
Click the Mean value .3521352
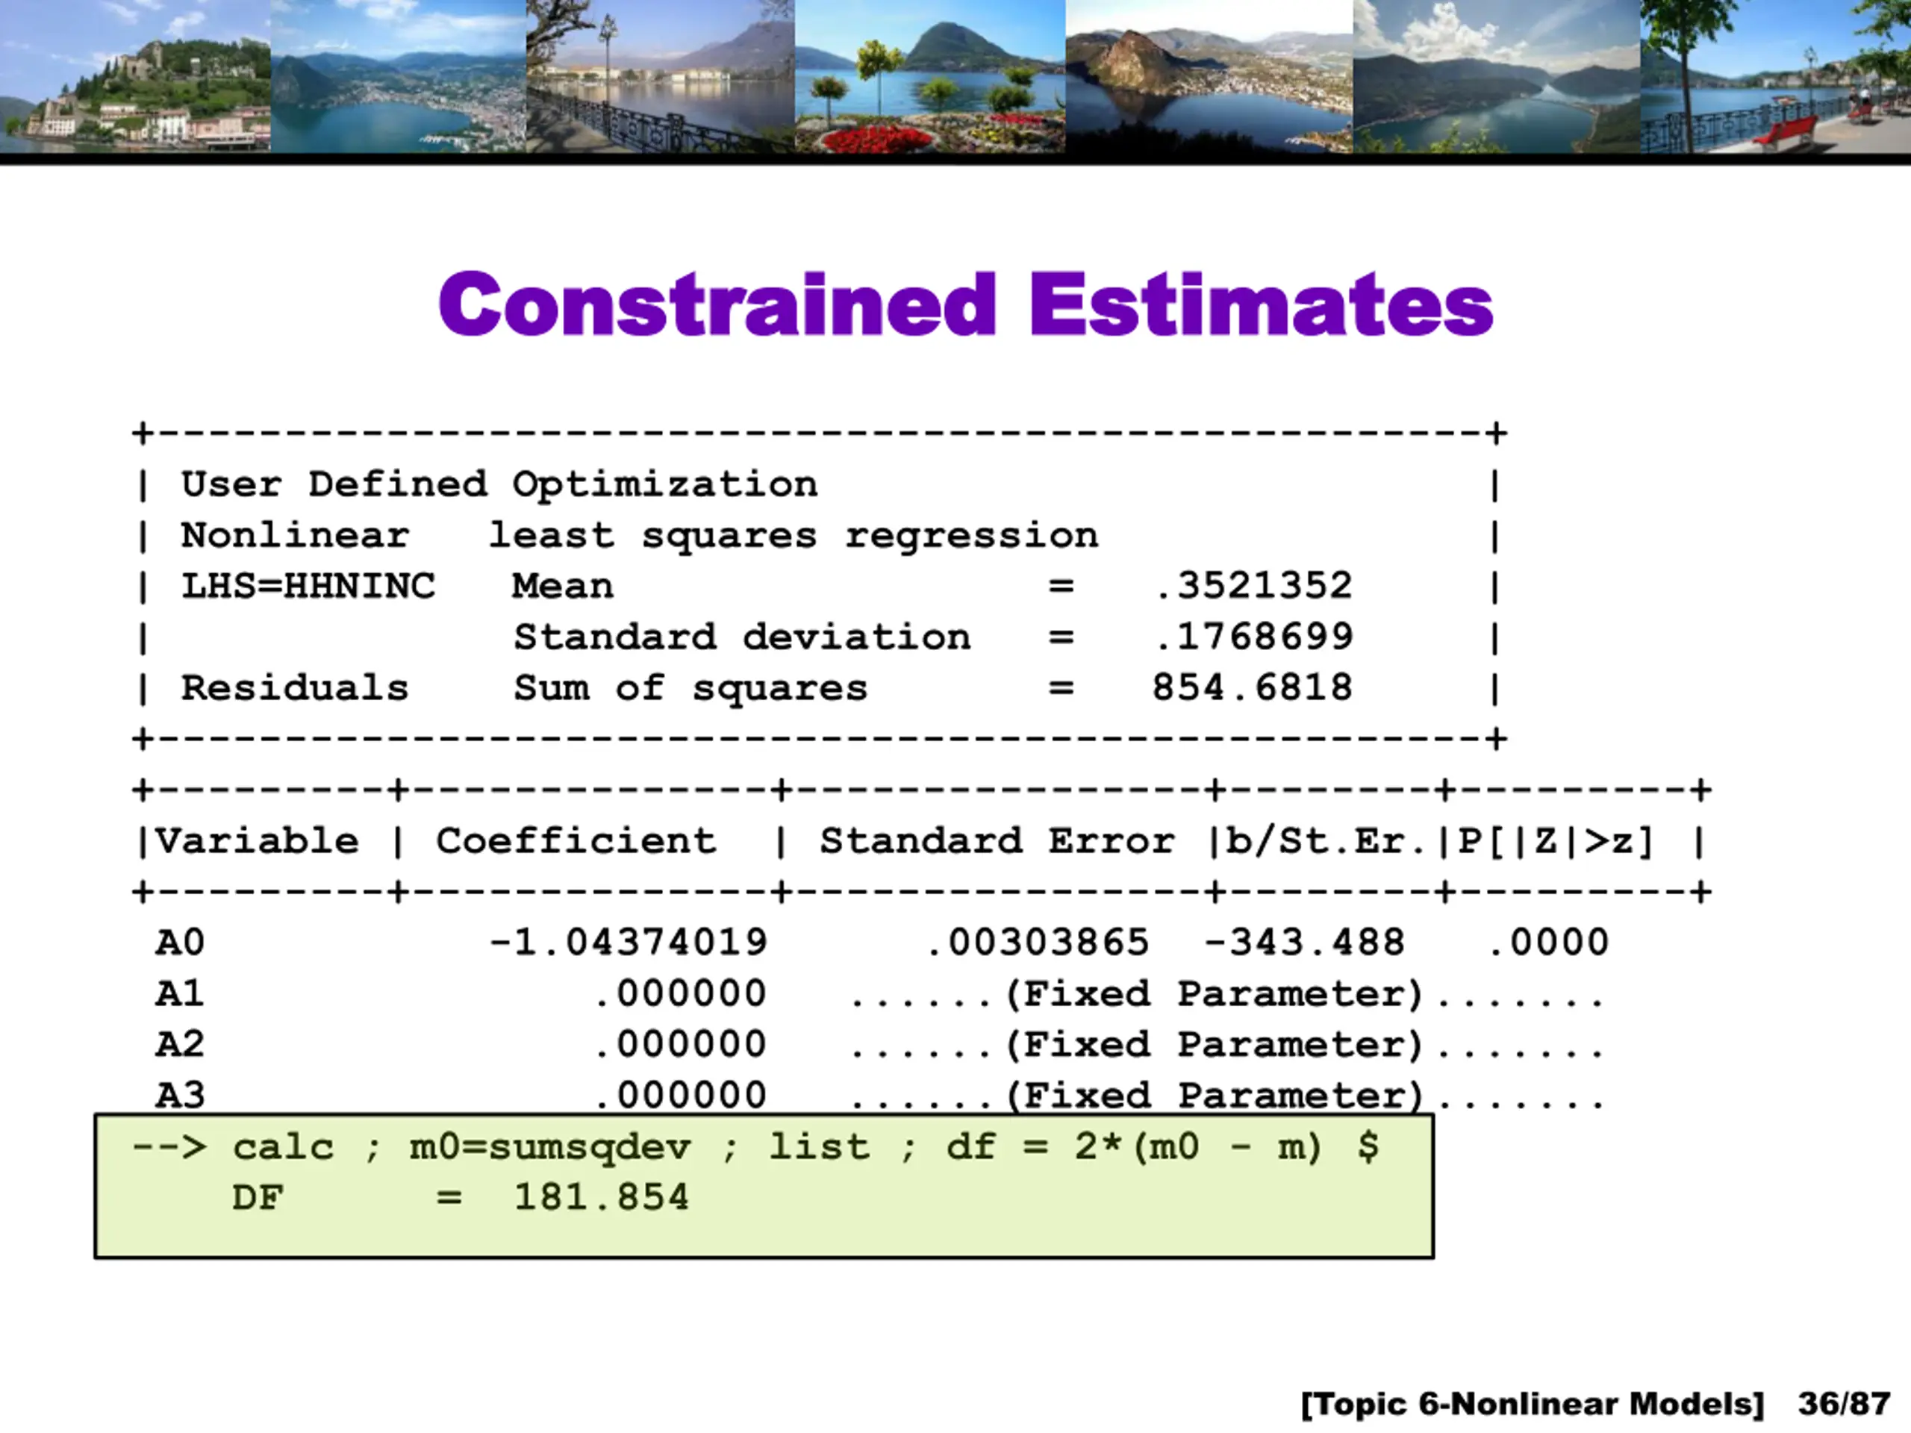pyautogui.click(x=1253, y=587)
